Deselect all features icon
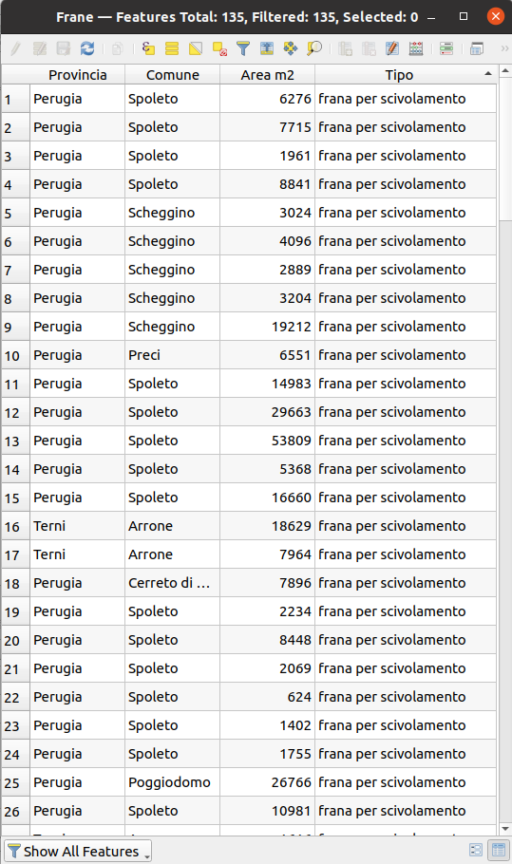Viewport: 512px width, 864px height. point(219,48)
